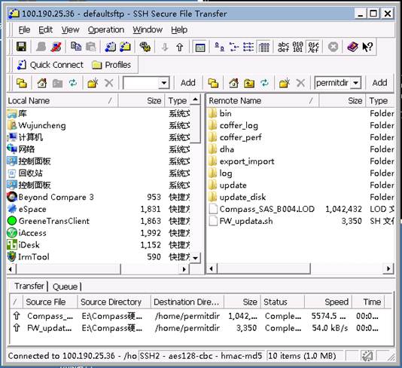Image resolution: width=402 pixels, height=368 pixels.
Task: Select Auto transfer mode icon
Action: [x=313, y=47]
